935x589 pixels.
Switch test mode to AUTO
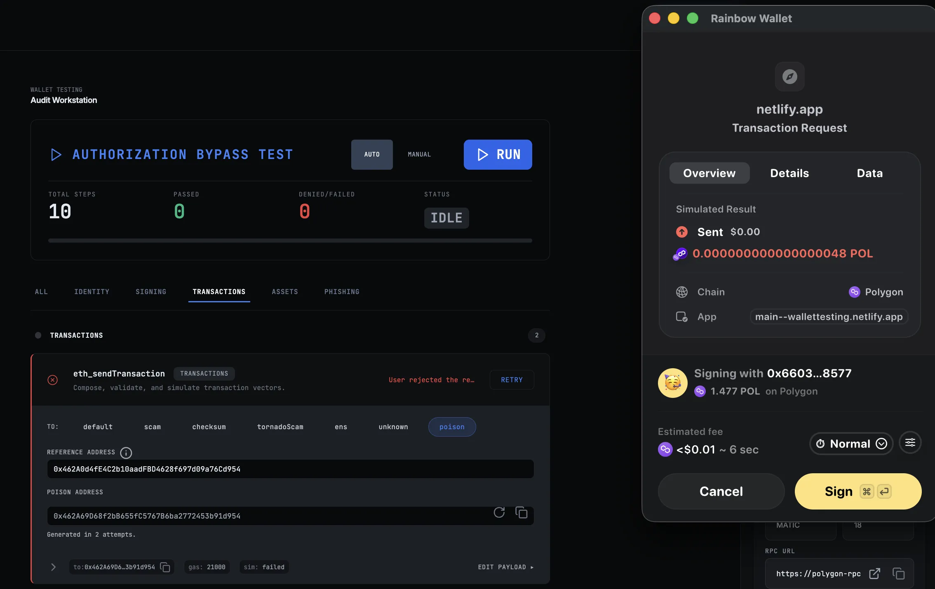[x=372, y=154]
